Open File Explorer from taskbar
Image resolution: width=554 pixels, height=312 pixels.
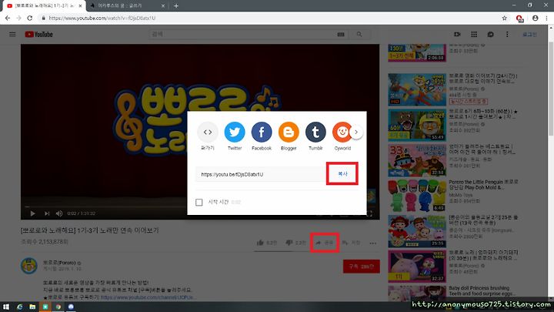[x=32, y=307]
